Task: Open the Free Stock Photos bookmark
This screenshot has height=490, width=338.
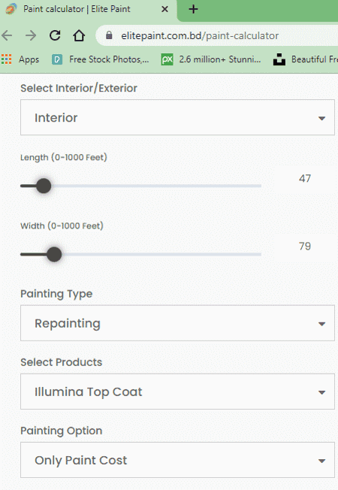Action: [x=101, y=59]
